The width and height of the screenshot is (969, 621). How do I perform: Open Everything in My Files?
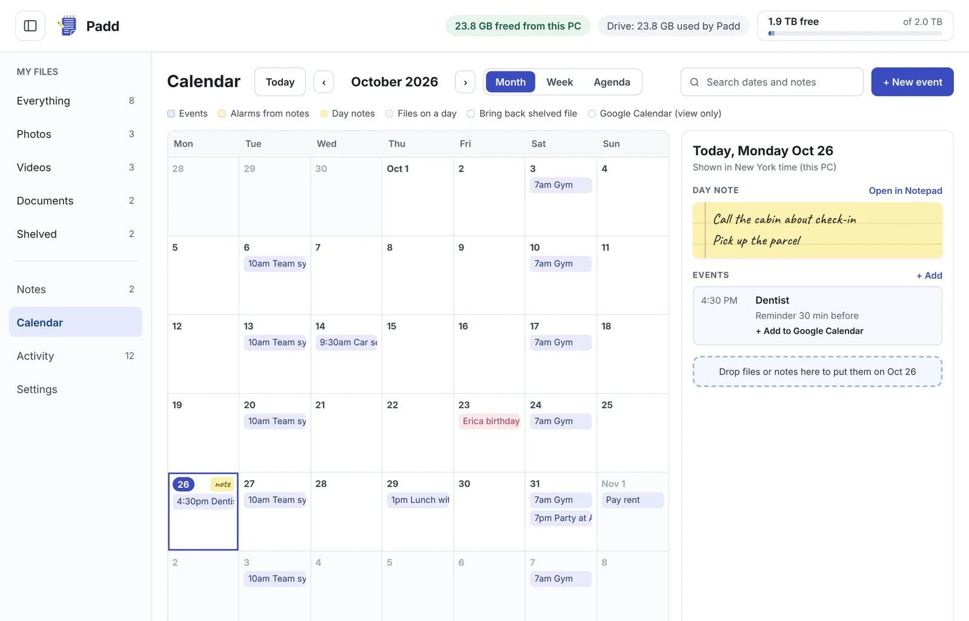(x=76, y=101)
